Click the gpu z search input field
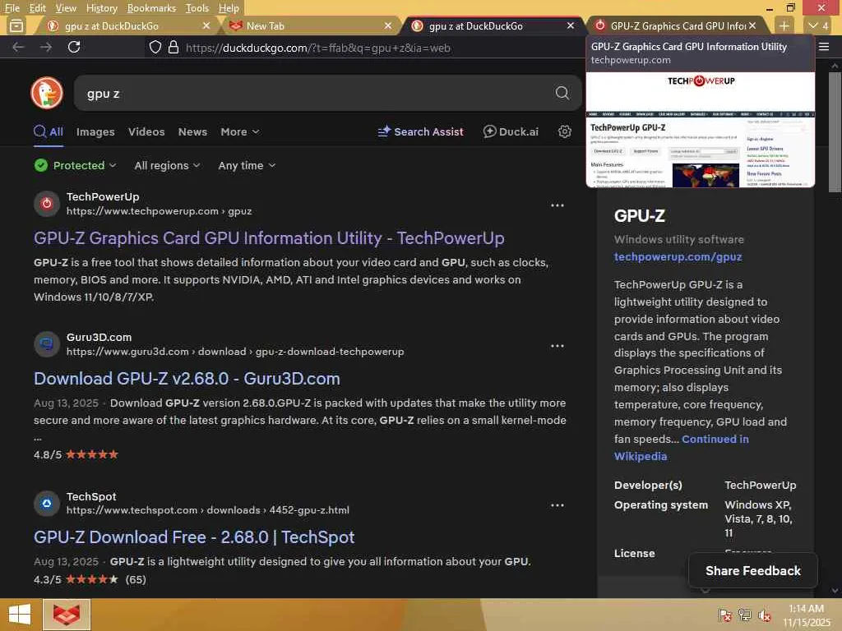 [x=317, y=93]
